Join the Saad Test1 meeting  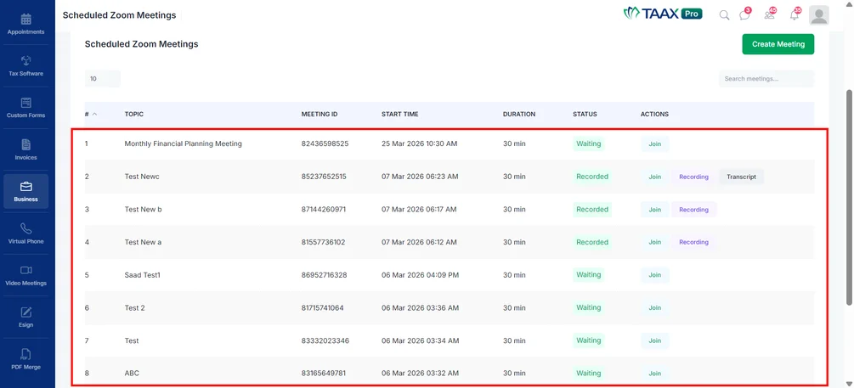point(654,275)
